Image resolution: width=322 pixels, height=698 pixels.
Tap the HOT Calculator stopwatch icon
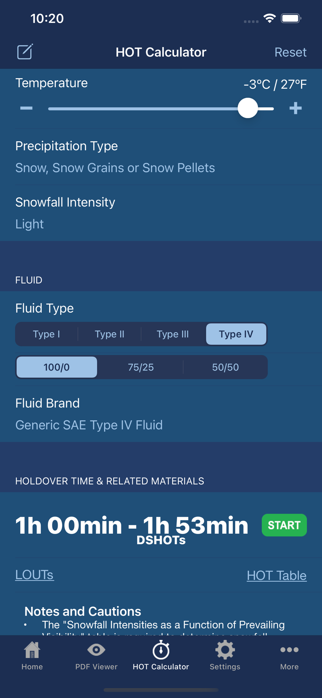pyautogui.click(x=161, y=650)
